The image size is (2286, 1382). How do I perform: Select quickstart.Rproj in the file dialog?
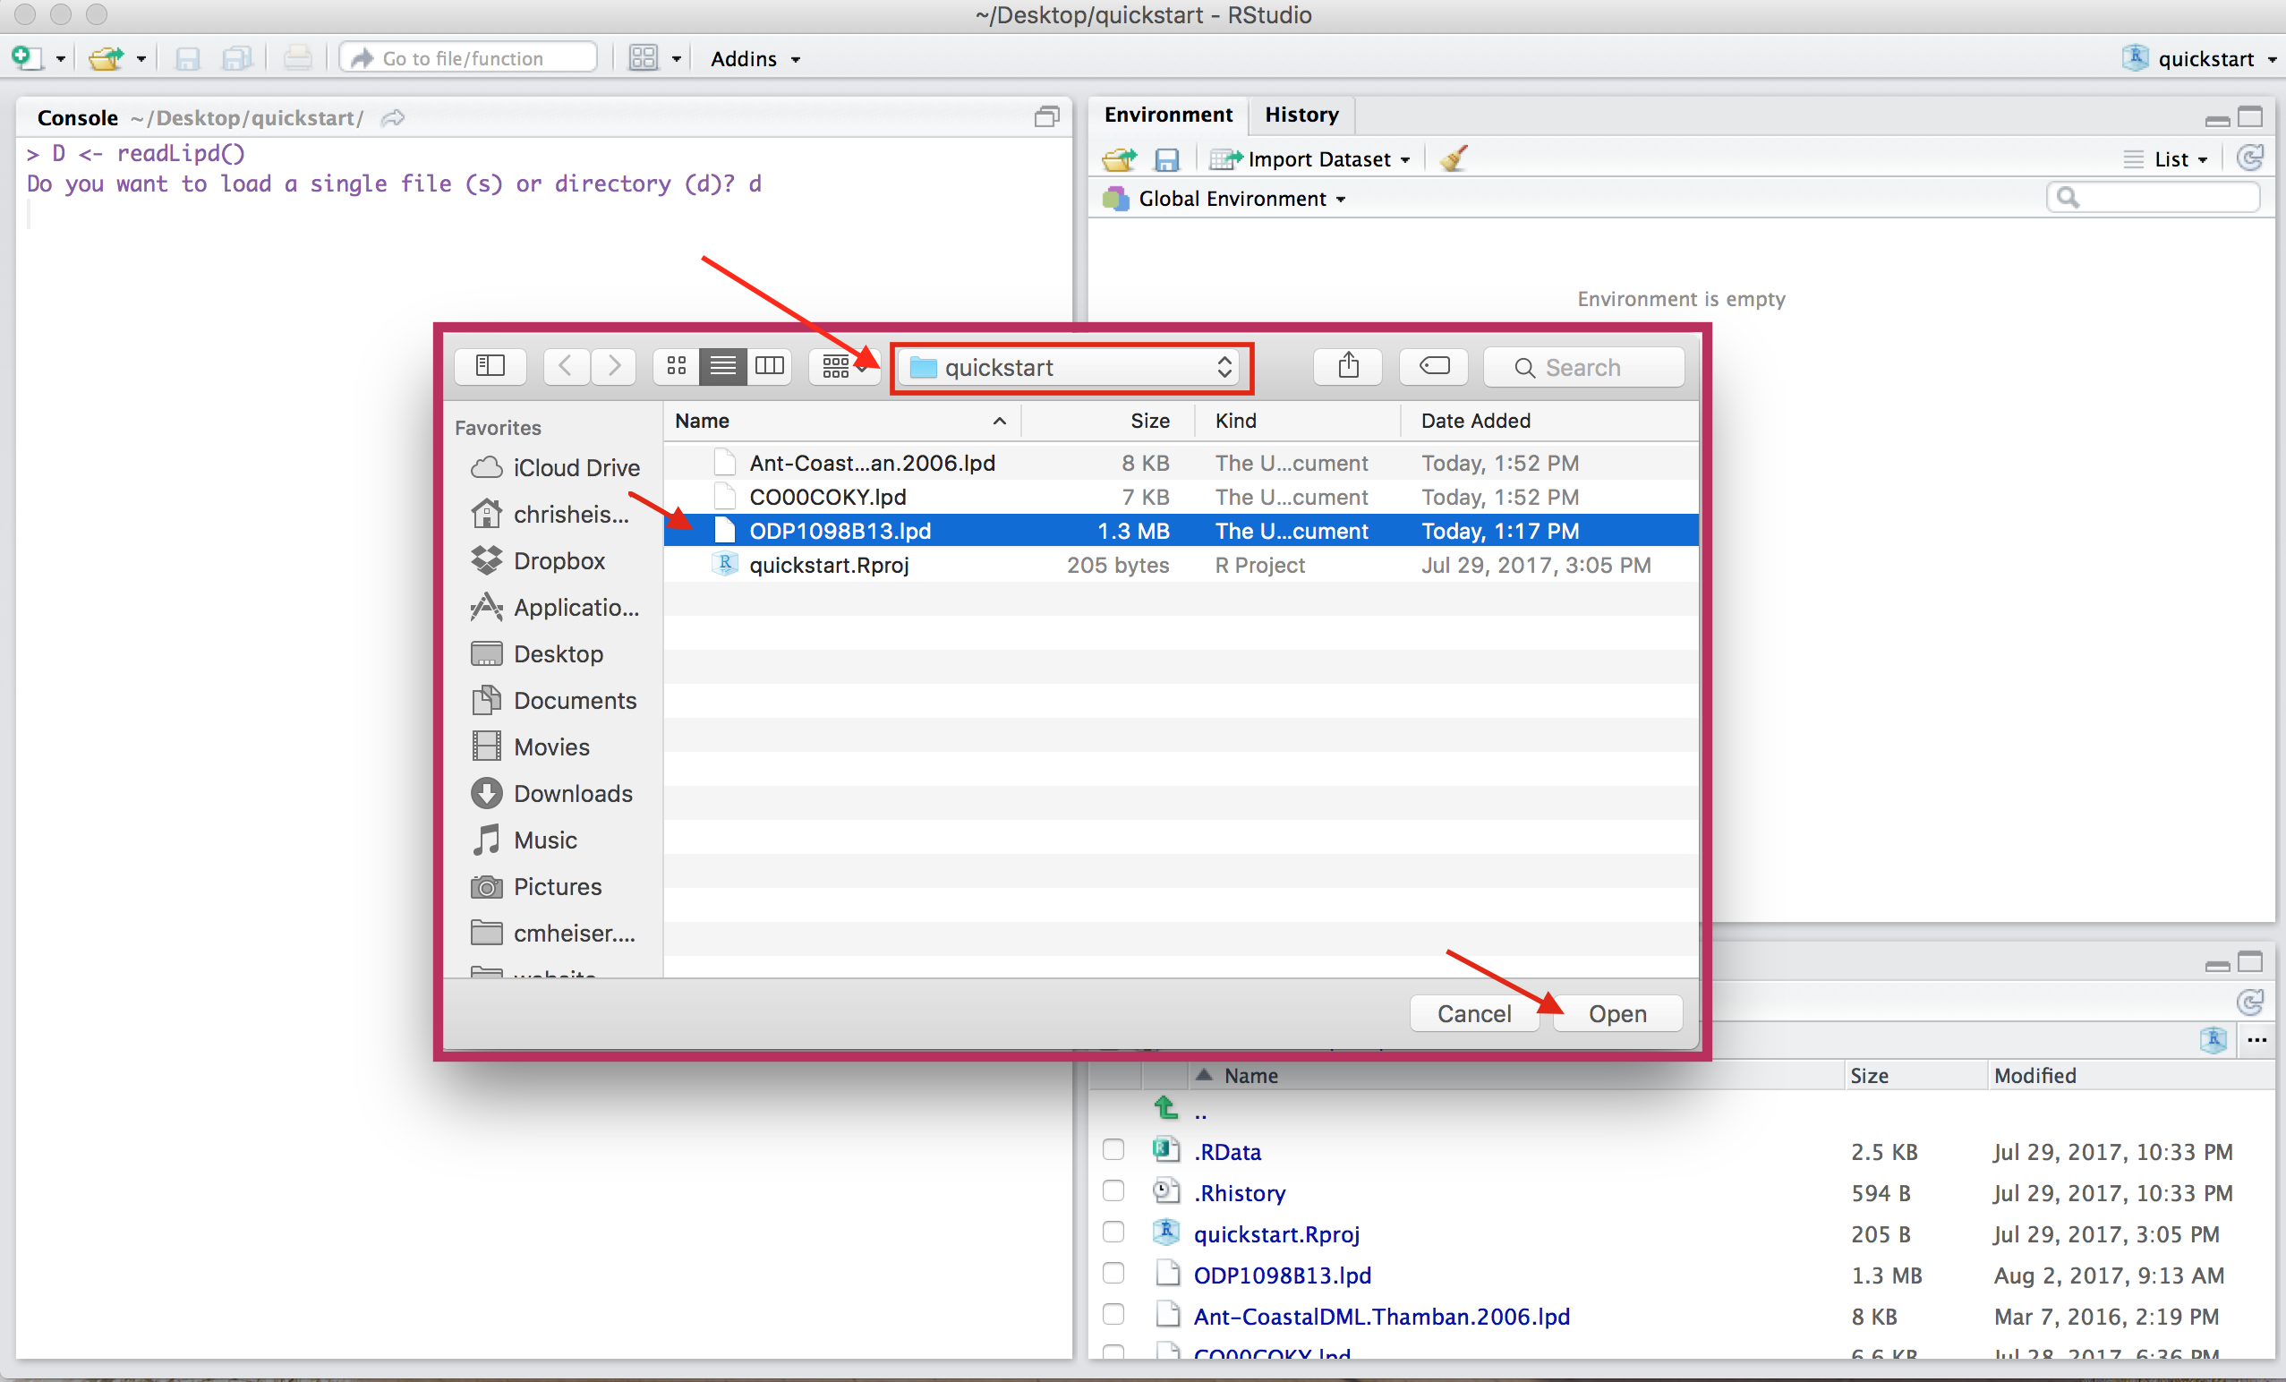pyautogui.click(x=1181, y=565)
